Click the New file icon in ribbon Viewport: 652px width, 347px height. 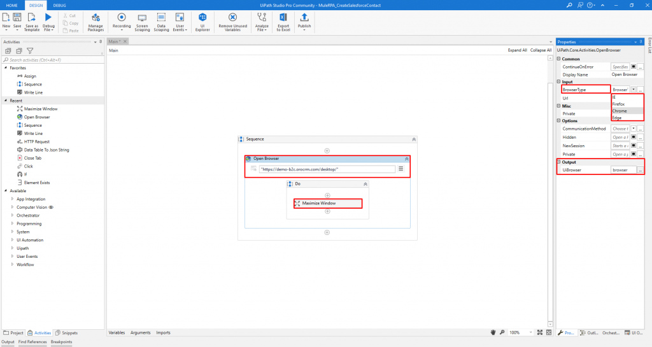pyautogui.click(x=6, y=17)
